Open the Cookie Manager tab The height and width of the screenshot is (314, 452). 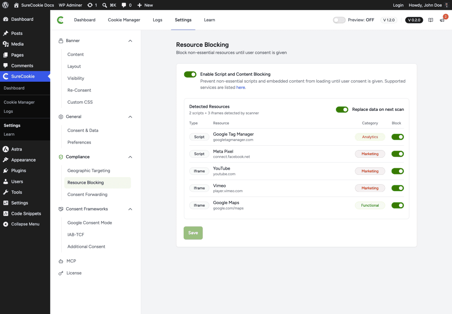124,20
